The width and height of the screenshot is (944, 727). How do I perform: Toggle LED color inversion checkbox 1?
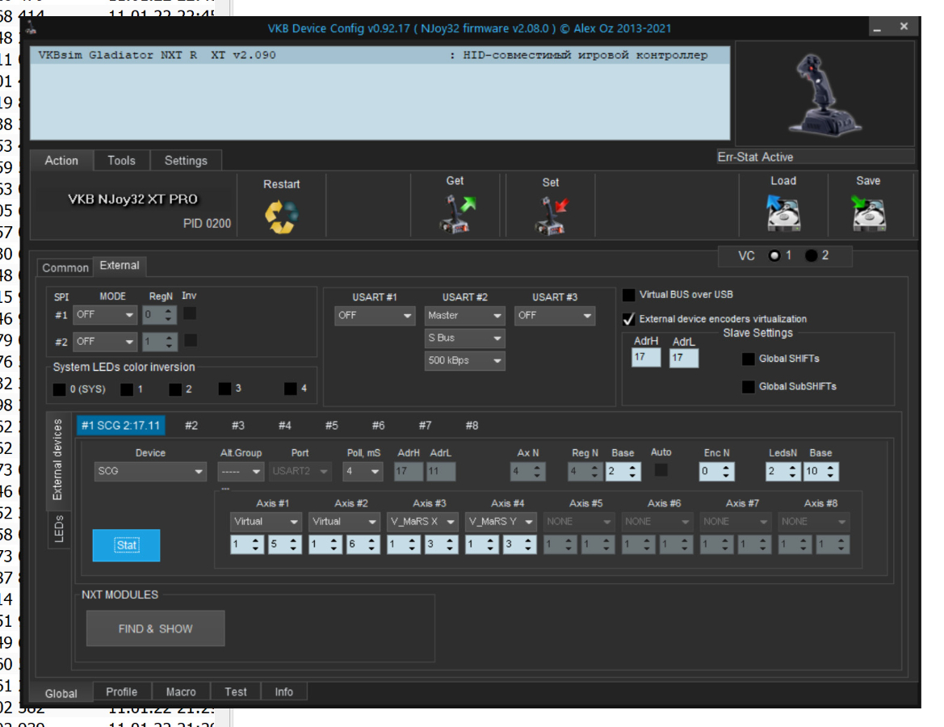(127, 389)
